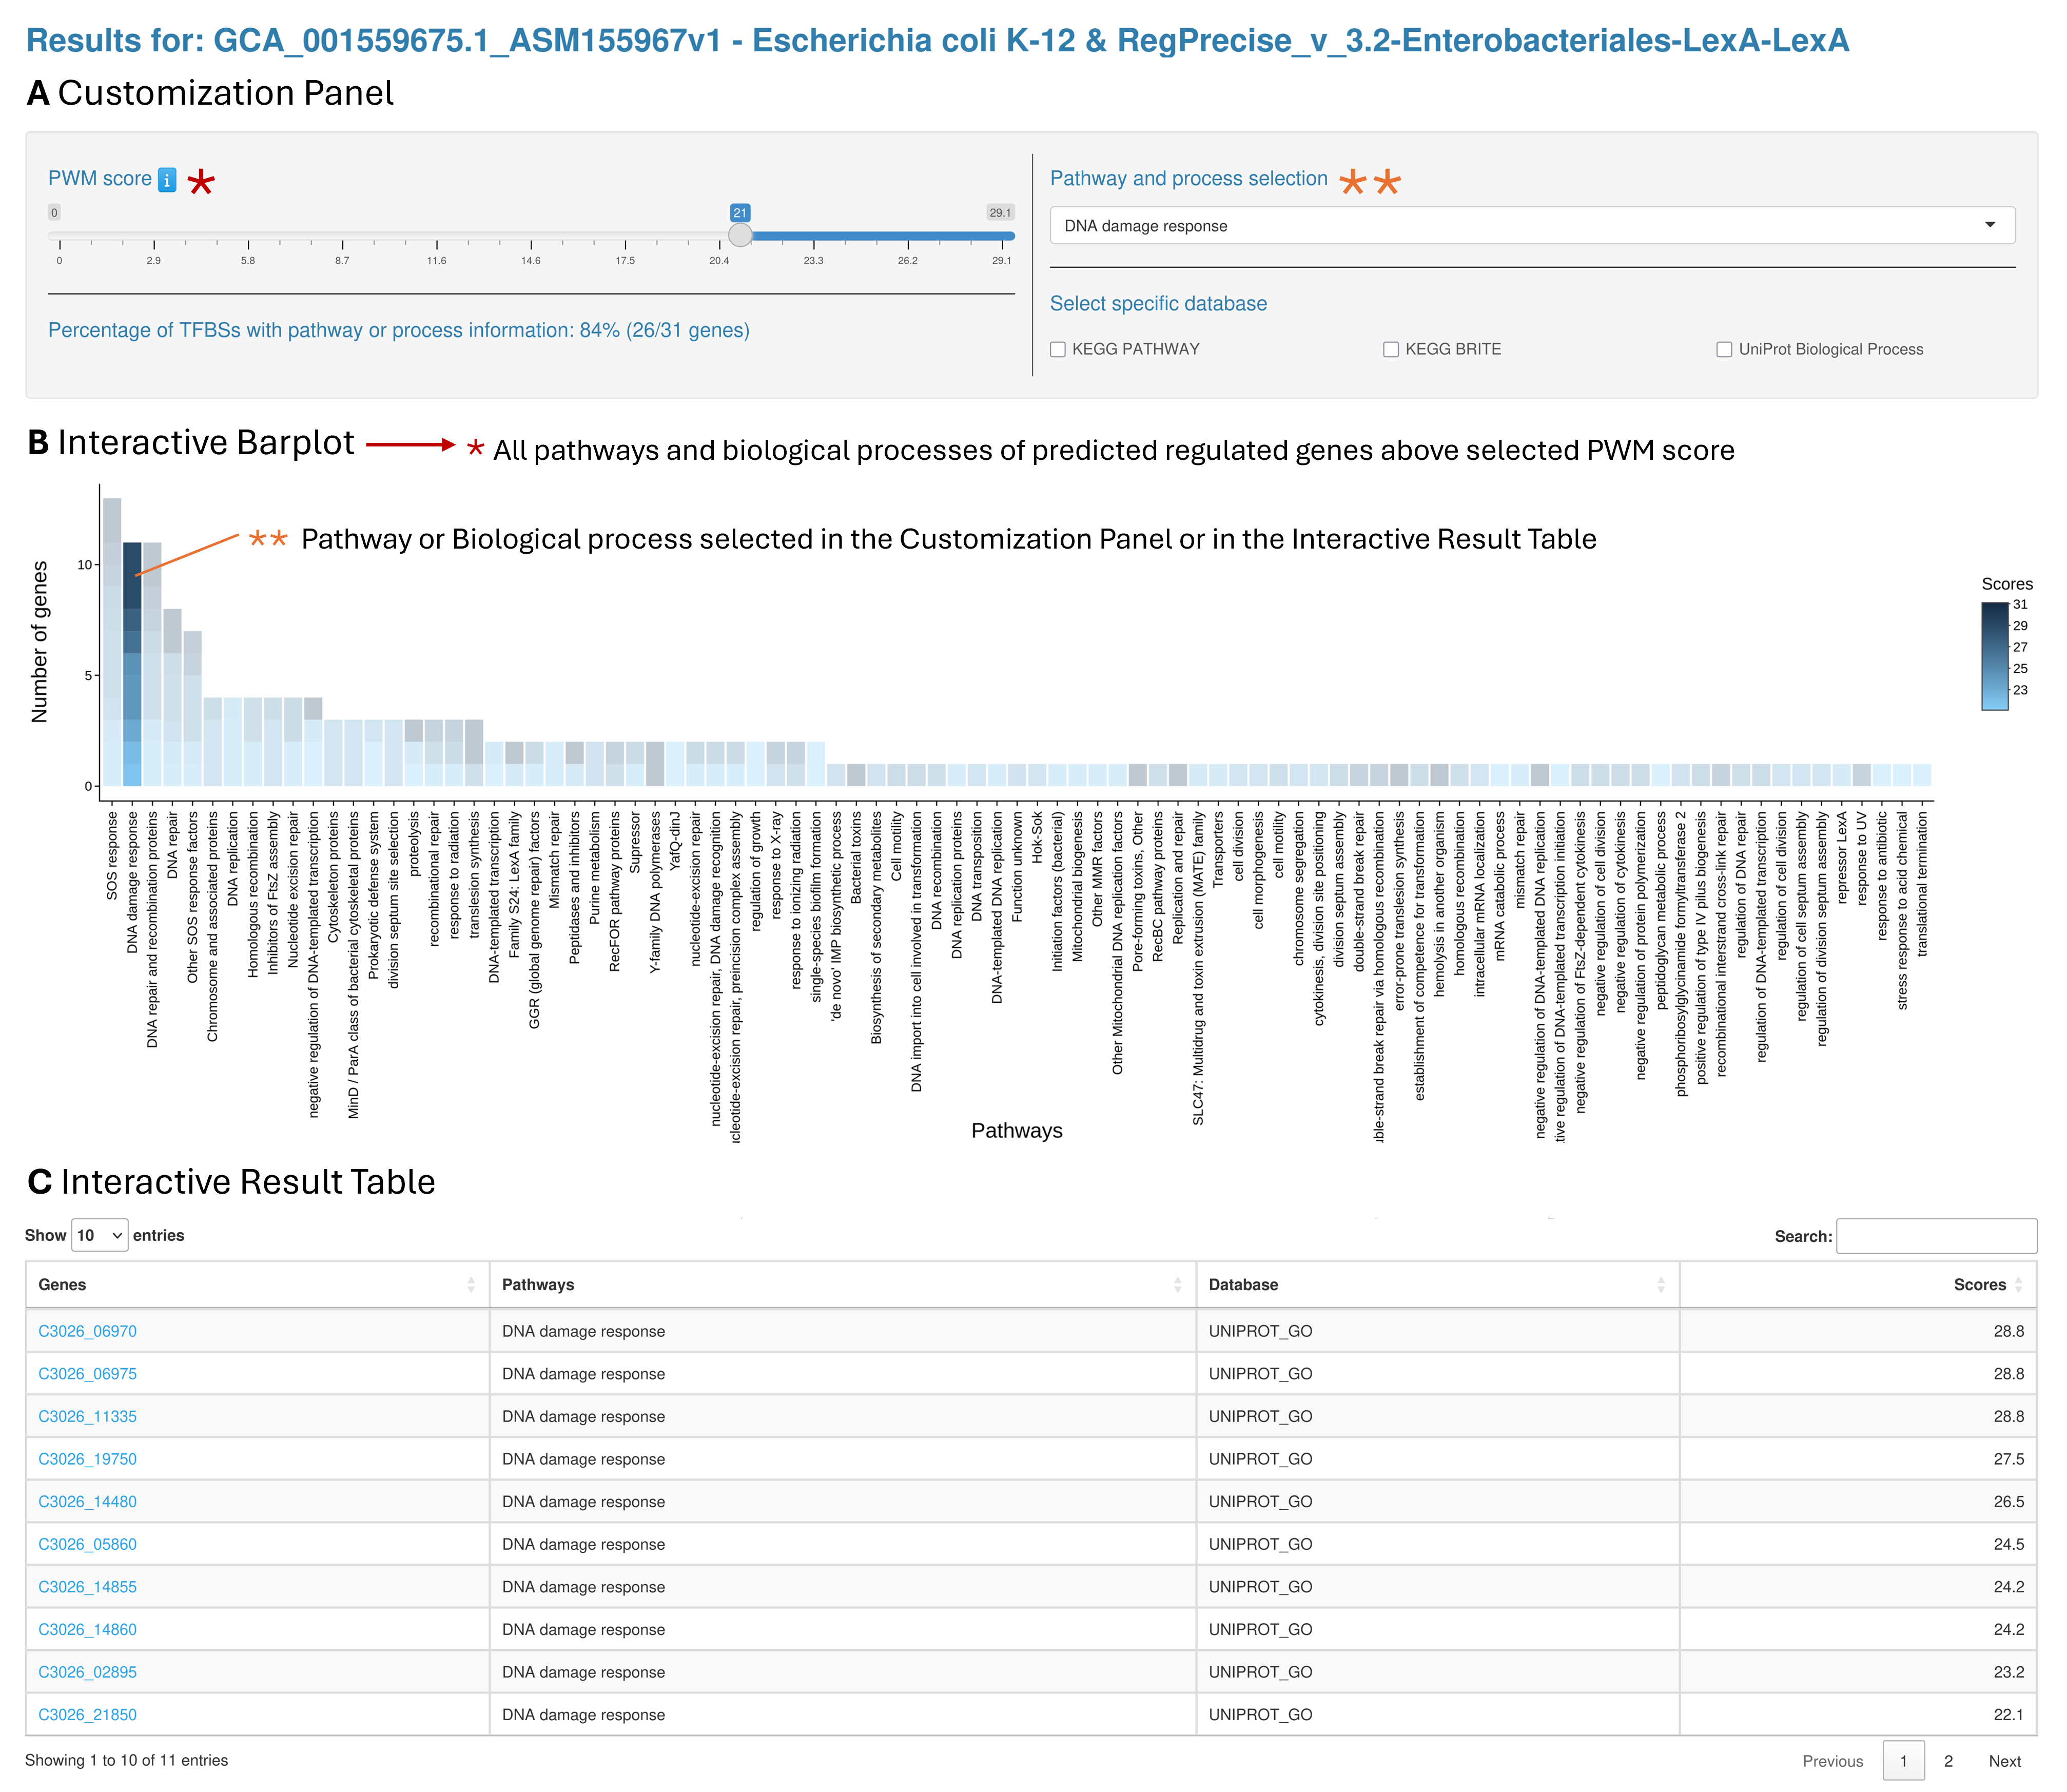
Task: Open the Show entries count dropdown
Action: tap(100, 1236)
